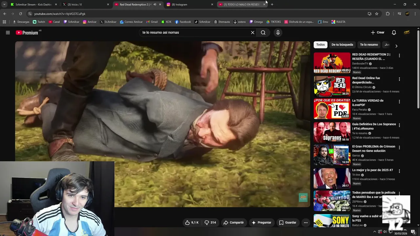Open browser extensions puzzle icon
This screenshot has width=420, height=236.
(x=388, y=14)
